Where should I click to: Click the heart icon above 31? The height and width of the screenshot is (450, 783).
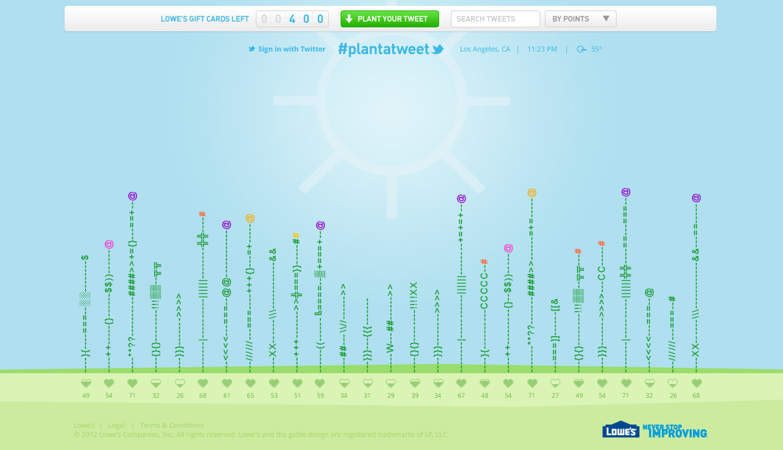point(367,383)
